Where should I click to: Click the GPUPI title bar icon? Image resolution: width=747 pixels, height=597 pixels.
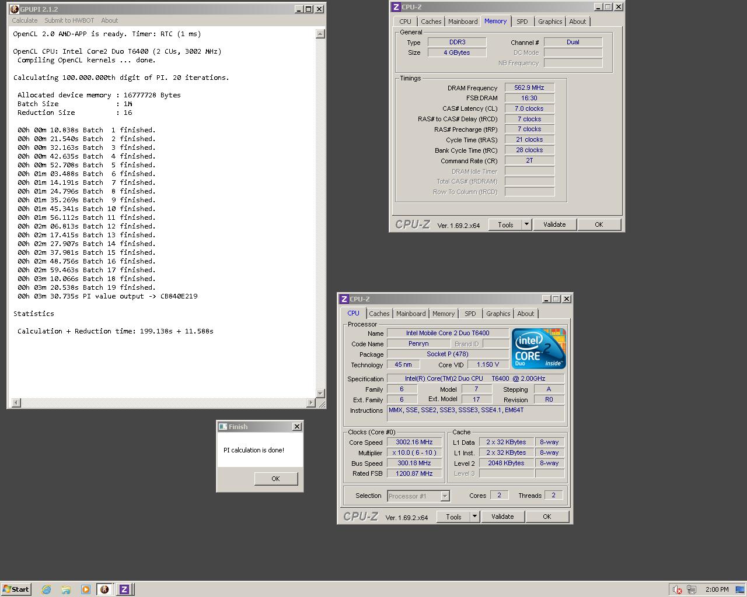point(14,9)
